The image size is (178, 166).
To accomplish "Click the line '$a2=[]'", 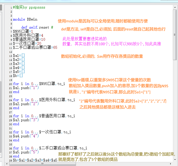I will coord(19,60).
